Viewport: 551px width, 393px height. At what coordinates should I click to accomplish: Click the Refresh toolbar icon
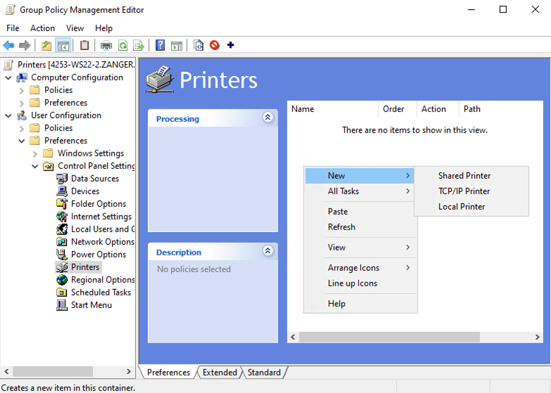(123, 45)
